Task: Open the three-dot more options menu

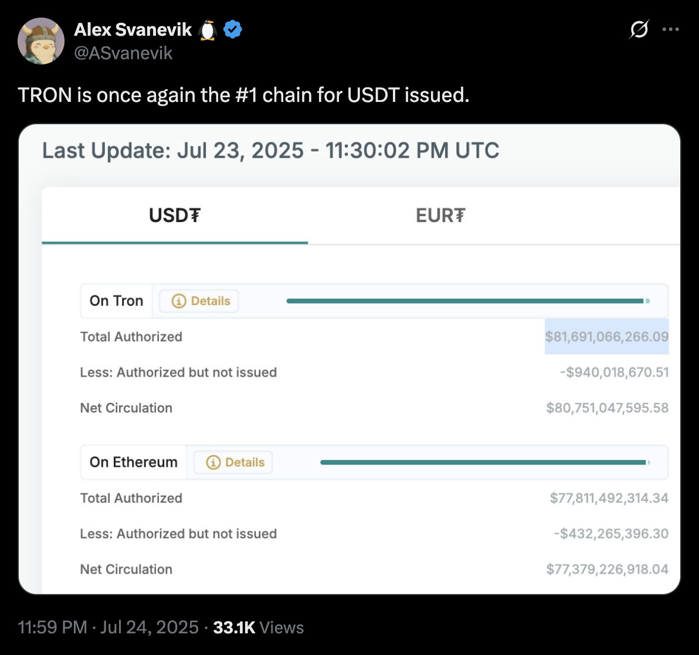Action: tap(670, 30)
